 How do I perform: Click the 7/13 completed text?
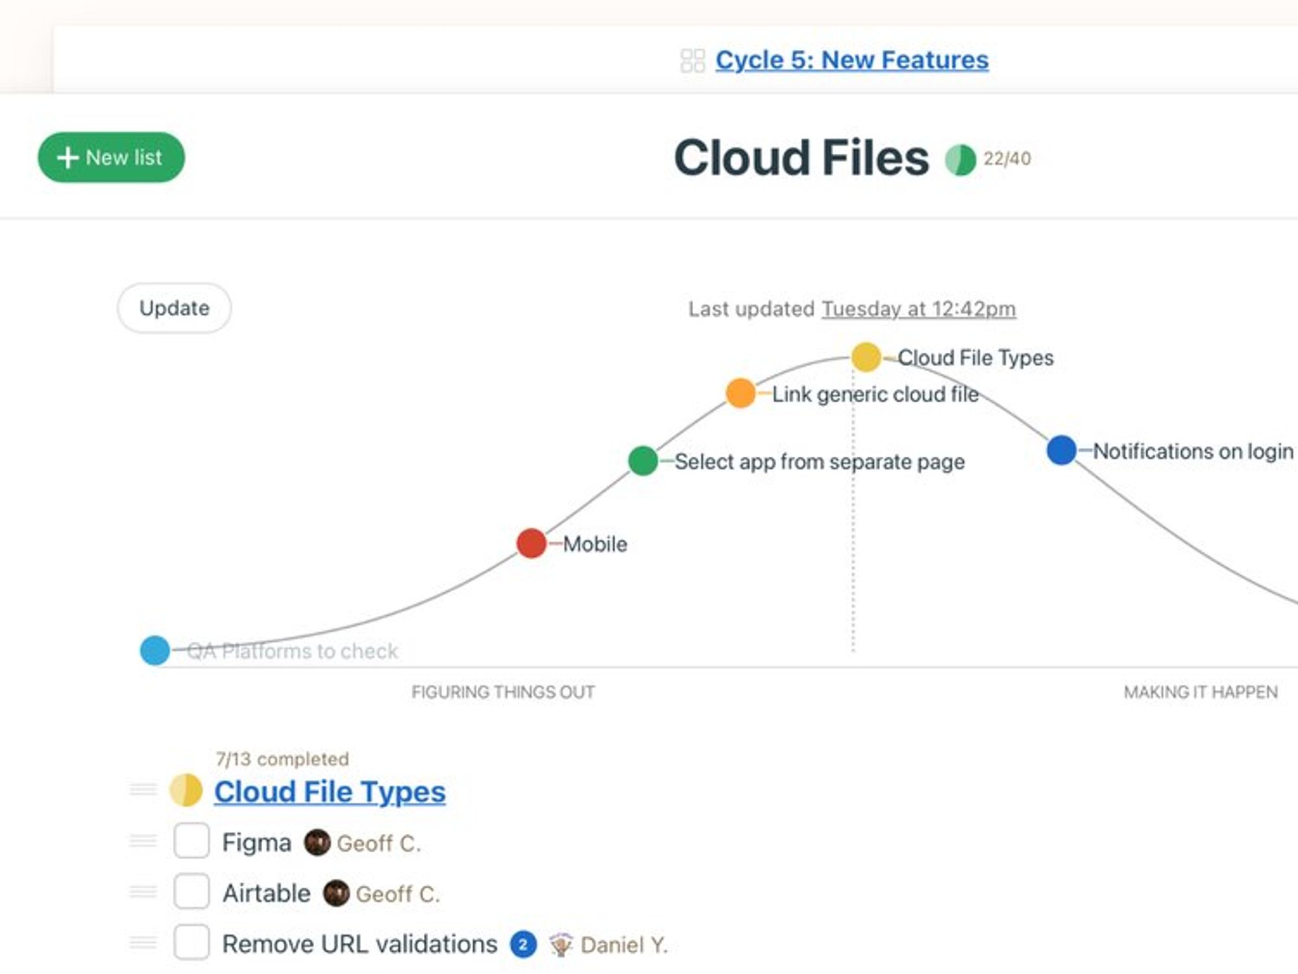[282, 759]
